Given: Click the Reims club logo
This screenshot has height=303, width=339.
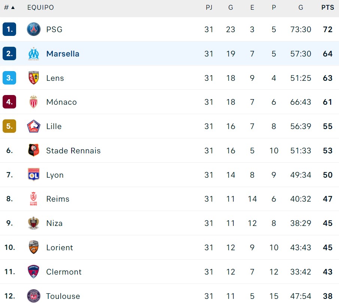Looking at the screenshot, I should 34,199.
